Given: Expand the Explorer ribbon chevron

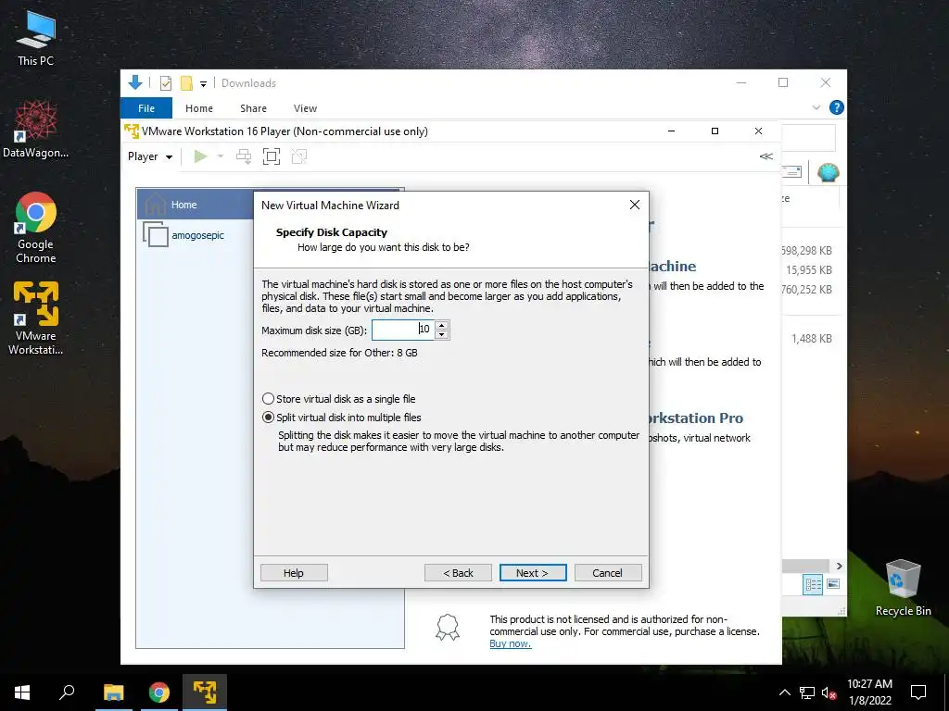Looking at the screenshot, I should pyautogui.click(x=816, y=107).
